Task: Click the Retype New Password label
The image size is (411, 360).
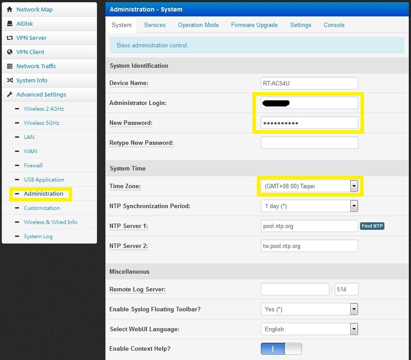Action: (141, 143)
